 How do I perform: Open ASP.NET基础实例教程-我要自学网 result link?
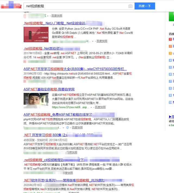pyautogui.click(x=49, y=89)
